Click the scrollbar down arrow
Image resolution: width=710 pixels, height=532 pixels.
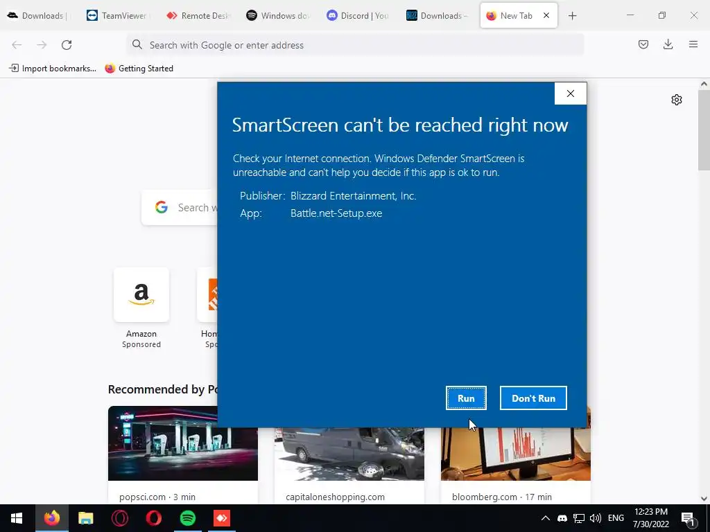[x=704, y=499]
